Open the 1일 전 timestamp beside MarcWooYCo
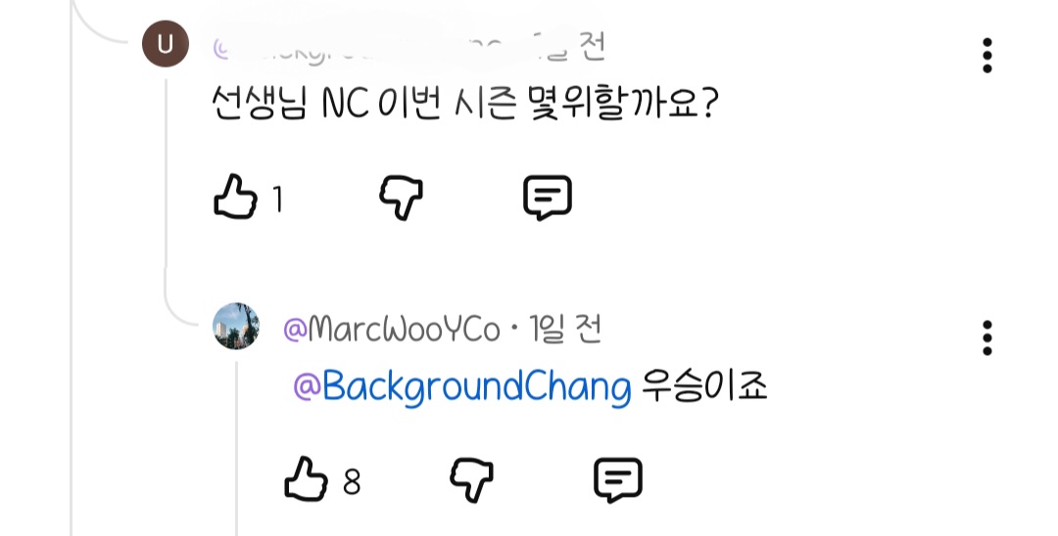 click(x=565, y=330)
